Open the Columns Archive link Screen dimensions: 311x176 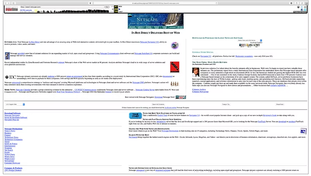pos(199,90)
